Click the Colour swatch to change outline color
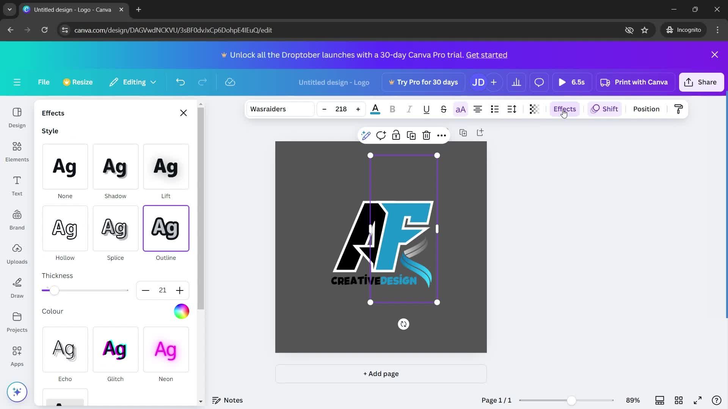The image size is (728, 409). tap(181, 311)
